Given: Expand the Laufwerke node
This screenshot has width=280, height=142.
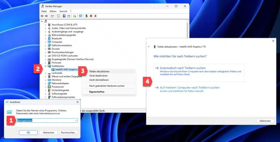Looking at the screenshot, I should 45,73.
